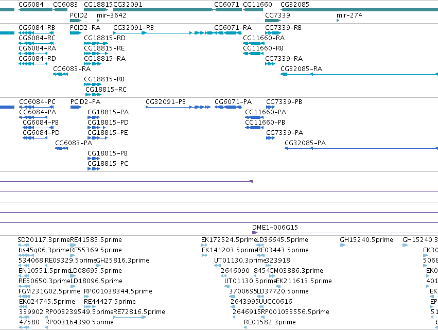Click the PCID2 gene arrow glyph
Image resolution: width=438 pixels, height=330 pixels.
tap(76, 21)
